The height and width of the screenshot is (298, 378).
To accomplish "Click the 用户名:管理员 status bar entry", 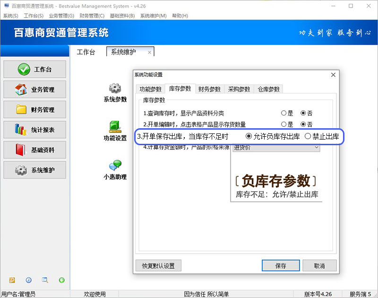I will (18, 294).
